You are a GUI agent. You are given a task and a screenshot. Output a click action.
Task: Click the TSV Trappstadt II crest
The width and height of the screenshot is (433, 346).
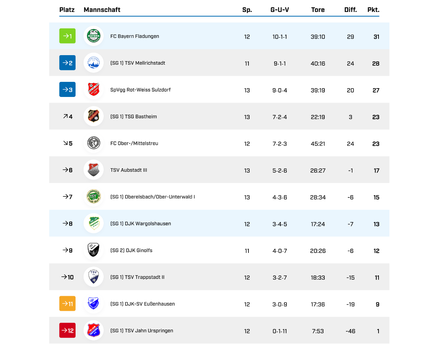point(93,277)
